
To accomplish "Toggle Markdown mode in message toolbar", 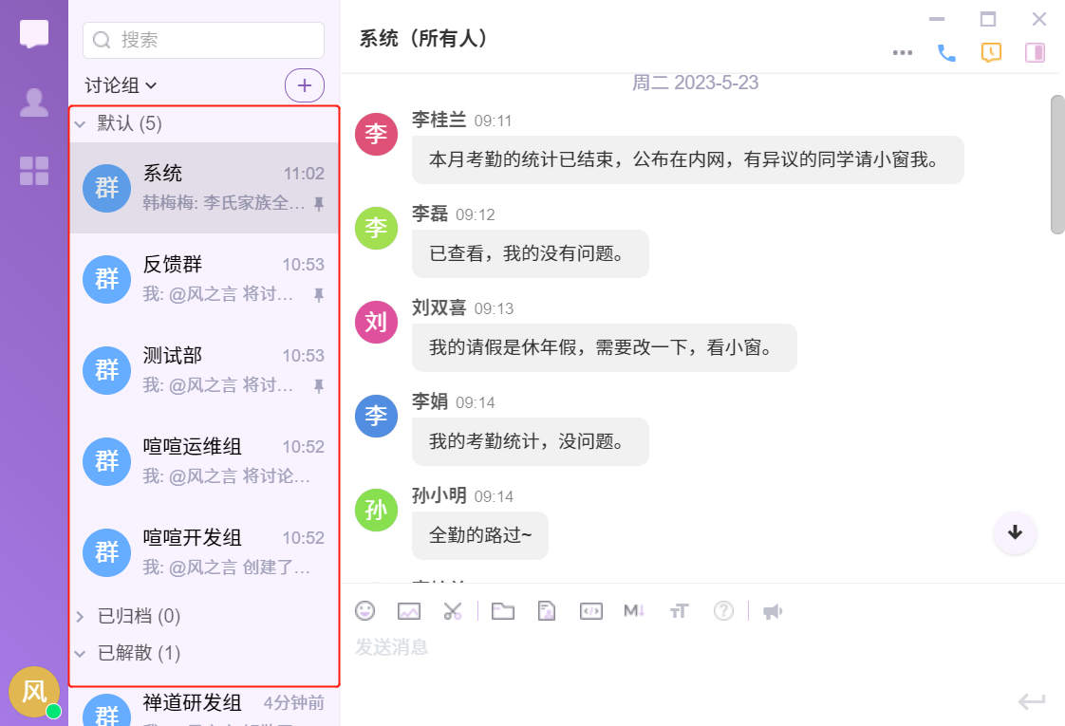I will click(634, 611).
